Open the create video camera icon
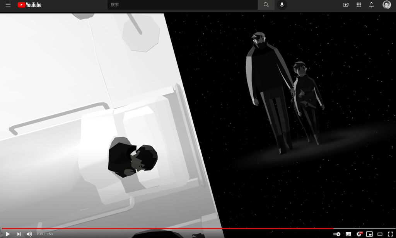The width and height of the screenshot is (396, 238). 346,5
